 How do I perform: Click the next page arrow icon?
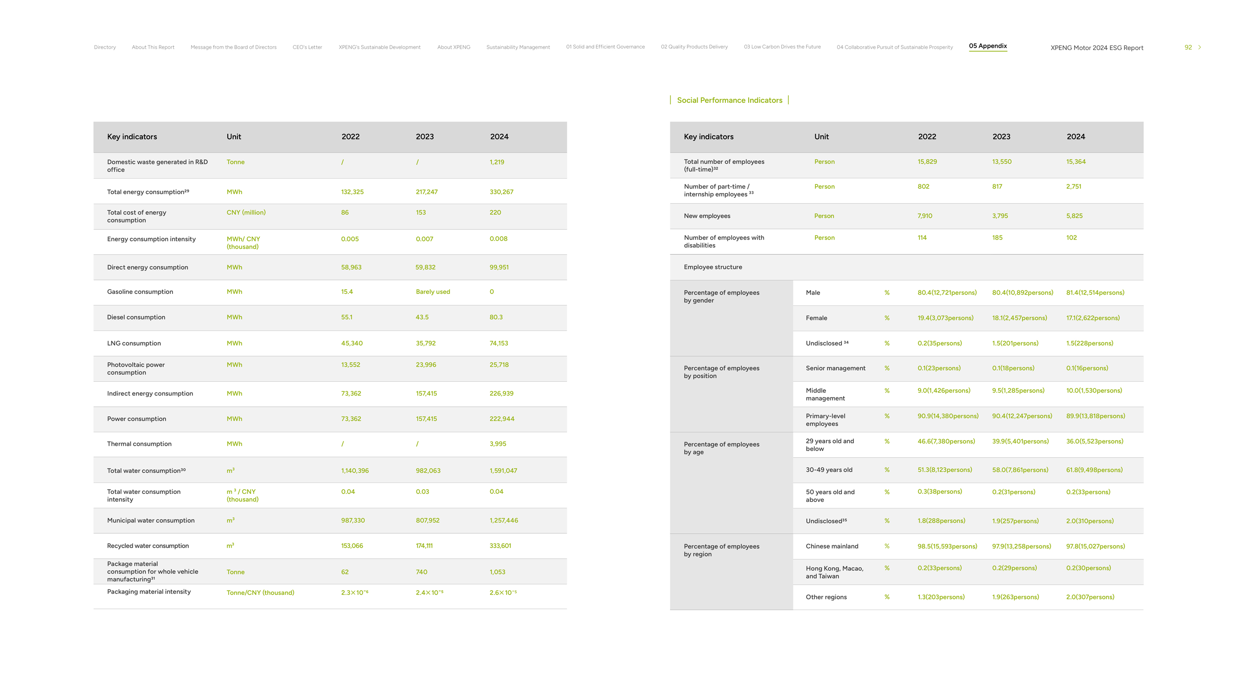click(1199, 47)
